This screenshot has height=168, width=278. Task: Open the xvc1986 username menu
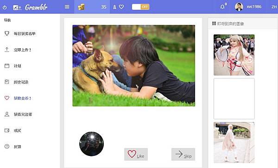(x=254, y=7)
